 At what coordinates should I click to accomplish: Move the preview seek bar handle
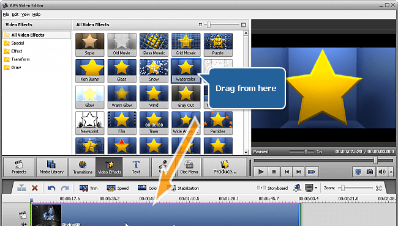pyautogui.click(x=375, y=160)
